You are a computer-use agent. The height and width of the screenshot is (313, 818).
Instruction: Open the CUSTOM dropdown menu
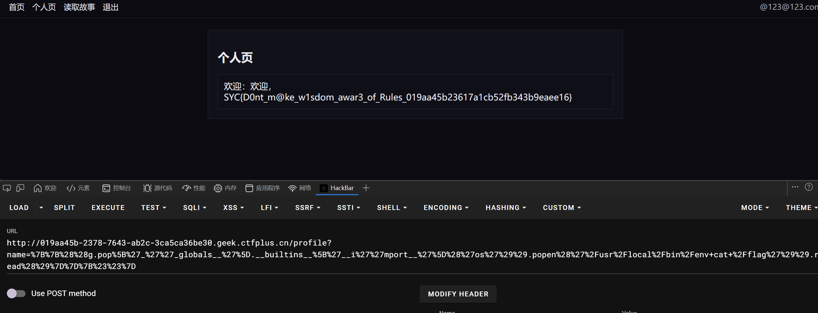coord(562,208)
